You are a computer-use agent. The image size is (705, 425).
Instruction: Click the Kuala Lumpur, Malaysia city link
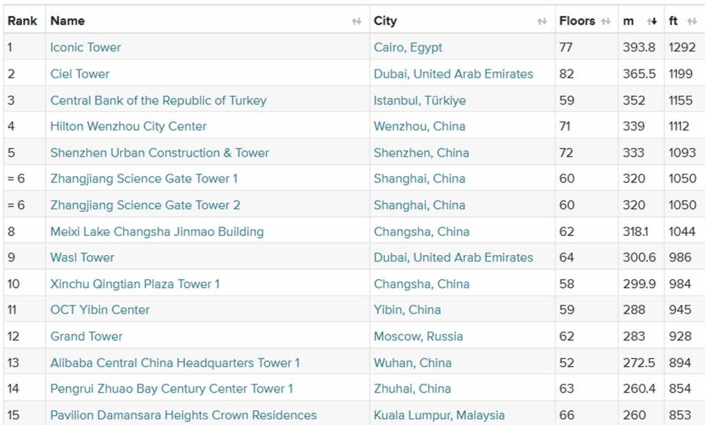click(439, 415)
